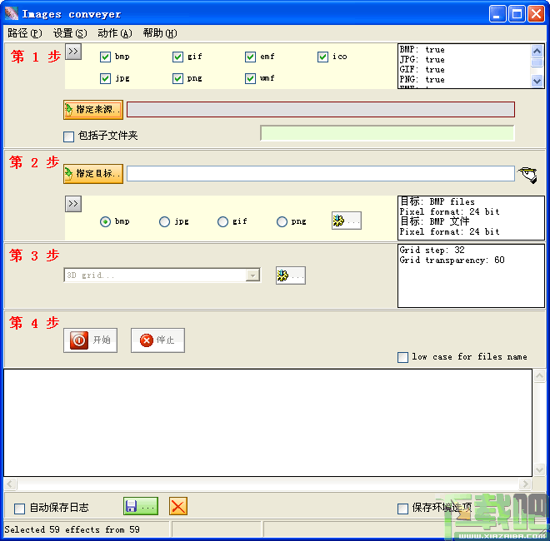Click the Images conveyer title bar icon
The width and height of the screenshot is (550, 541).
point(12,13)
